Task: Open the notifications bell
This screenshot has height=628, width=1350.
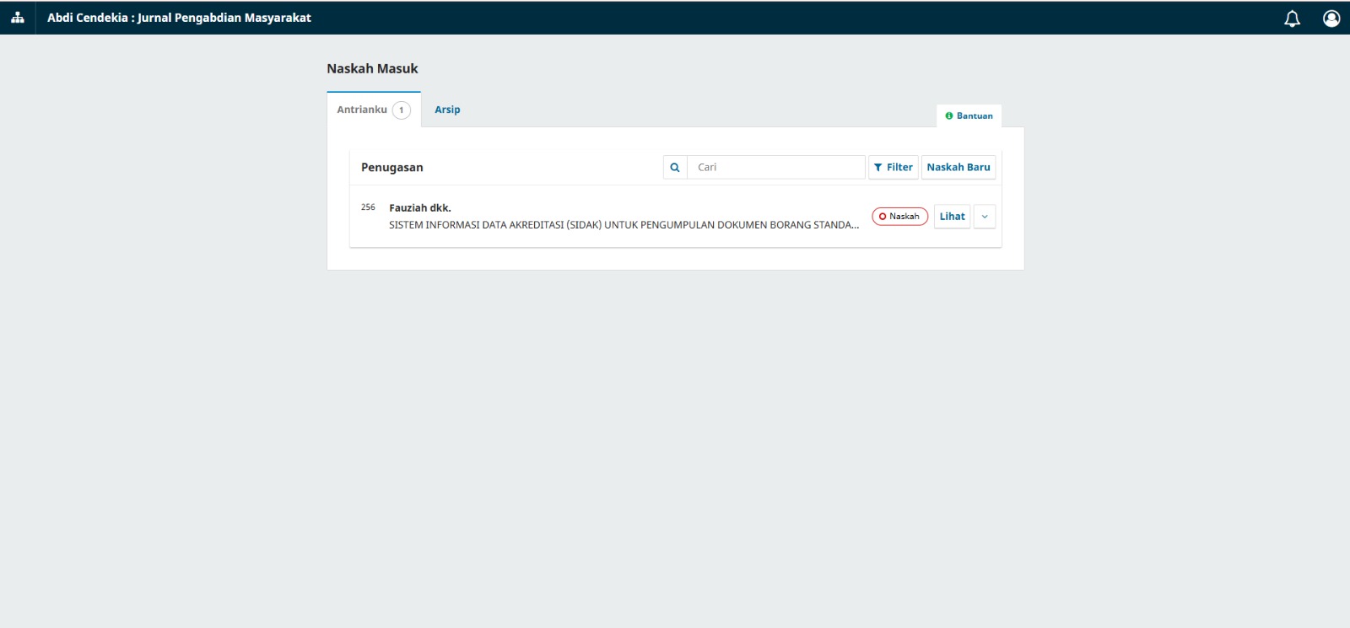Action: pos(1292,19)
